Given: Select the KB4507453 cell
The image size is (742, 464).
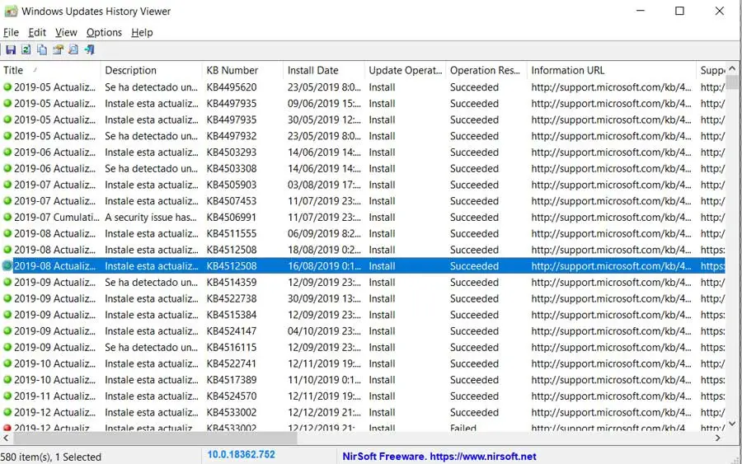Looking at the screenshot, I should click(232, 201).
